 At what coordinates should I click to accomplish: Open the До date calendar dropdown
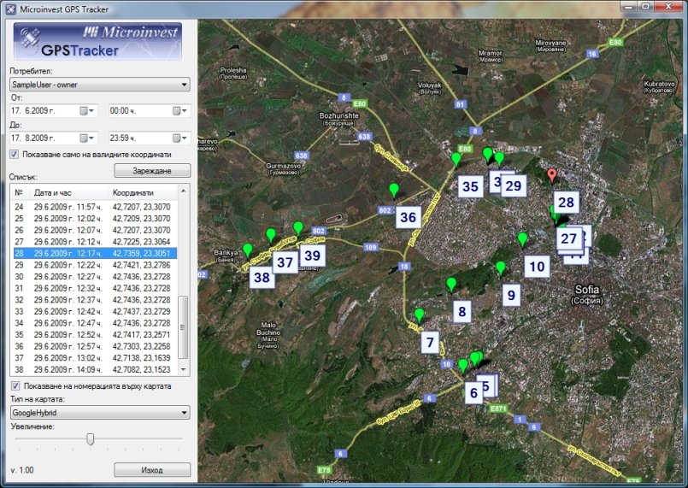tap(86, 138)
